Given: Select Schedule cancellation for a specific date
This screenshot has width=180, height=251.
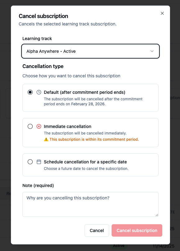Looking at the screenshot, I should 30,162.
